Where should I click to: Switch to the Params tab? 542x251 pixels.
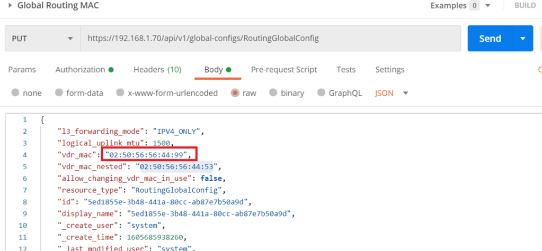(22, 70)
